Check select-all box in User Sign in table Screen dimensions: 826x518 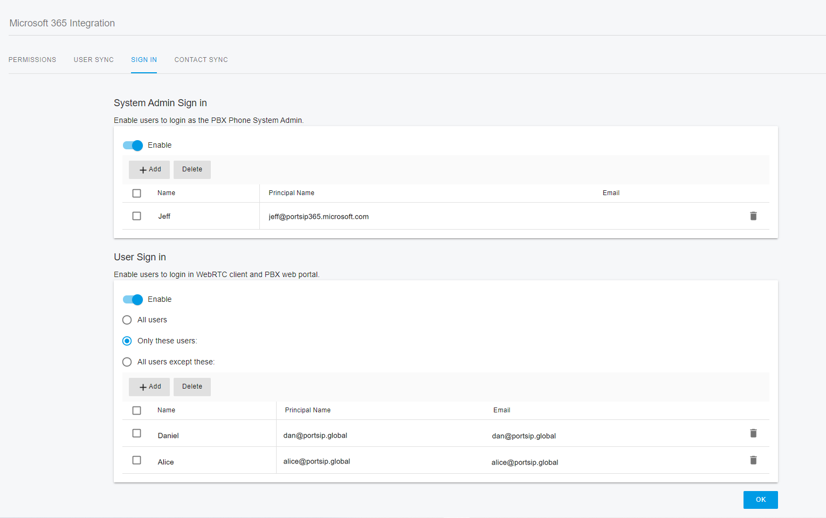137,411
